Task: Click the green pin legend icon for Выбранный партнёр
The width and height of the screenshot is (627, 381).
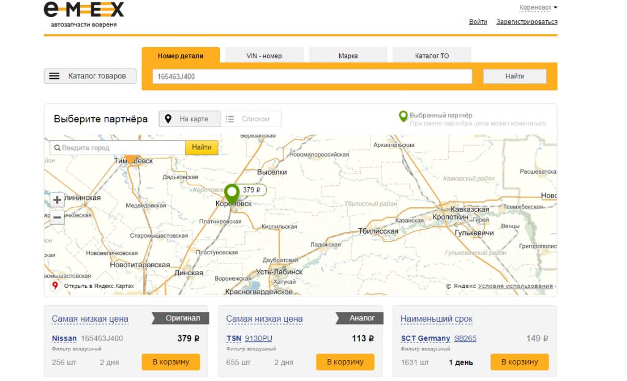Action: tap(404, 116)
